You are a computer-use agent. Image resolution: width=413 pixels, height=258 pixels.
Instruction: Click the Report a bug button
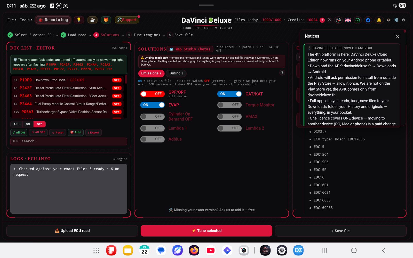click(x=53, y=20)
